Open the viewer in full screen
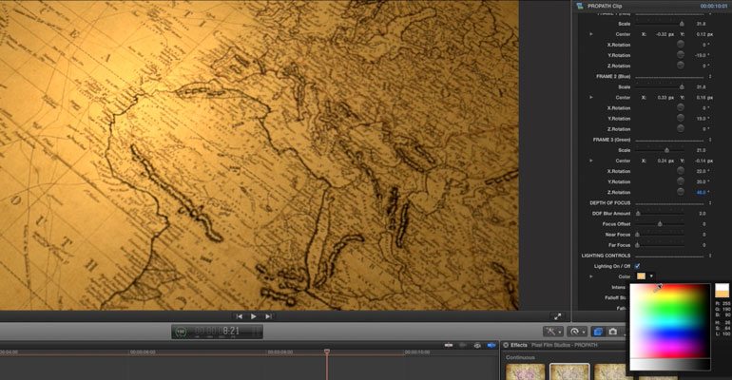 [x=557, y=316]
